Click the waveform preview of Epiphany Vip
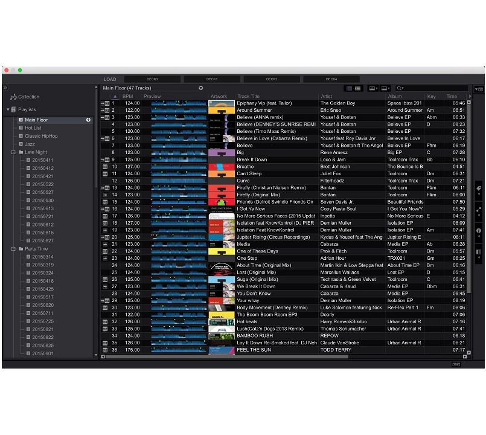The height and width of the screenshot is (435, 486). coord(179,103)
